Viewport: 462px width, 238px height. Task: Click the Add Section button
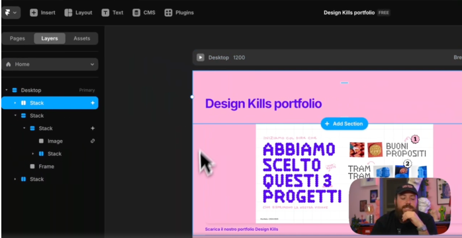click(344, 124)
